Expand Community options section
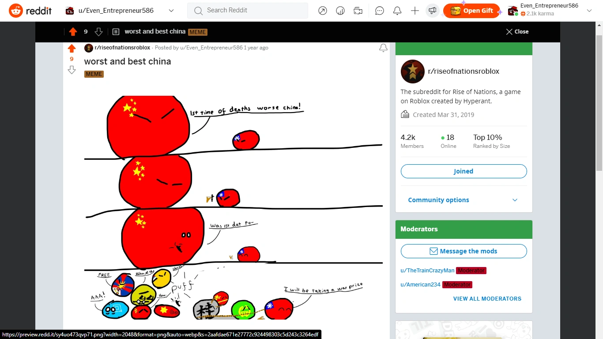Viewport: 603px width, 339px height. pos(464,200)
